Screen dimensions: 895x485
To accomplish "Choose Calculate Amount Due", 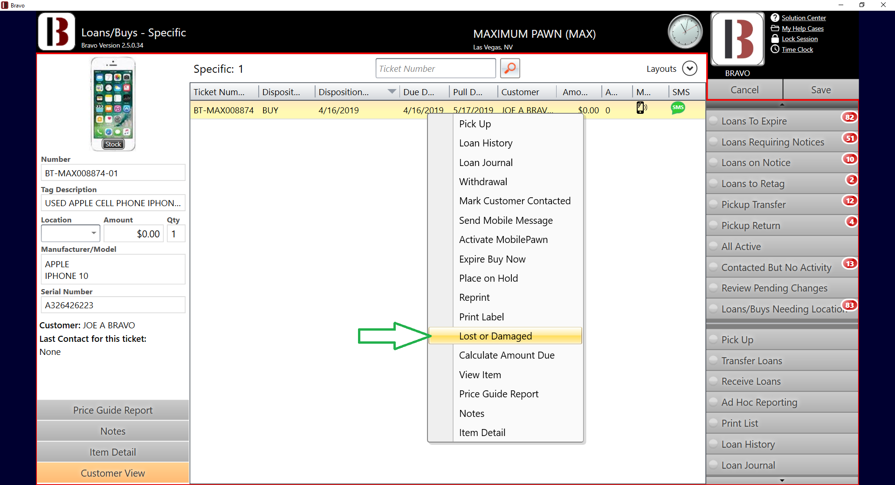I will [x=505, y=355].
